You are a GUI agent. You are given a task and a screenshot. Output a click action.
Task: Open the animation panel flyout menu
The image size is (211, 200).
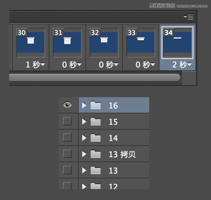click(x=188, y=17)
